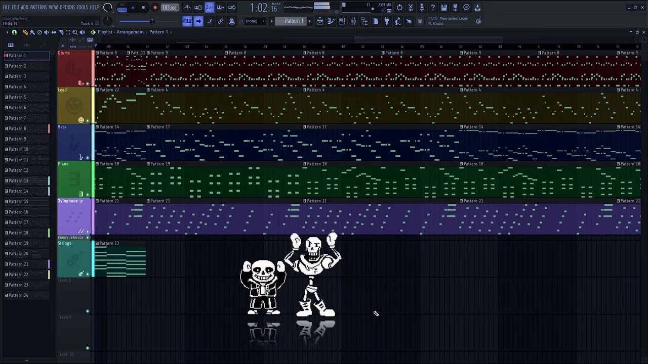Open the Playlist options arrow menu
Viewport: 648px width, 364px height.
[x=7, y=32]
